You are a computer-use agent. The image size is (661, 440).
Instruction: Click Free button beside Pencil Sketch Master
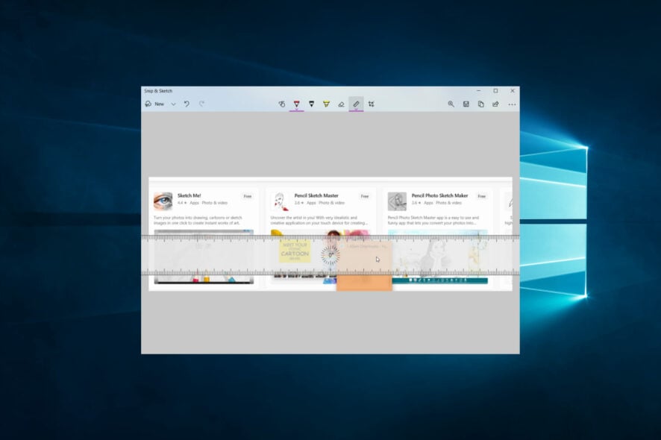coord(365,196)
